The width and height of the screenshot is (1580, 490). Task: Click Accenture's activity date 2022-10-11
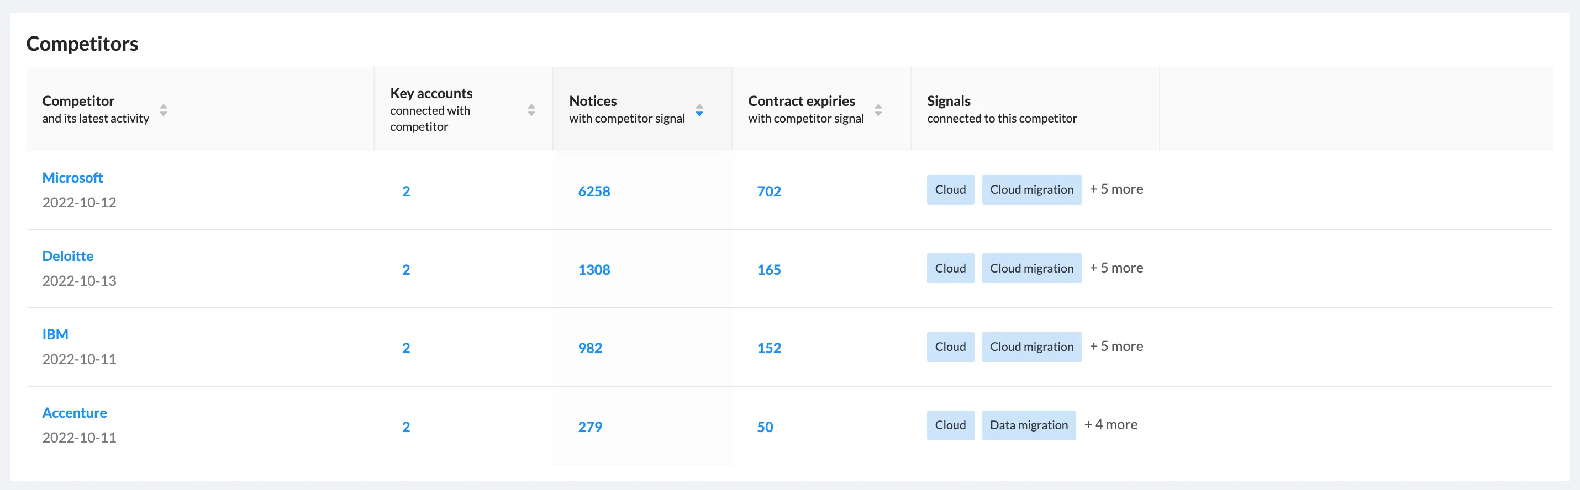coord(79,438)
